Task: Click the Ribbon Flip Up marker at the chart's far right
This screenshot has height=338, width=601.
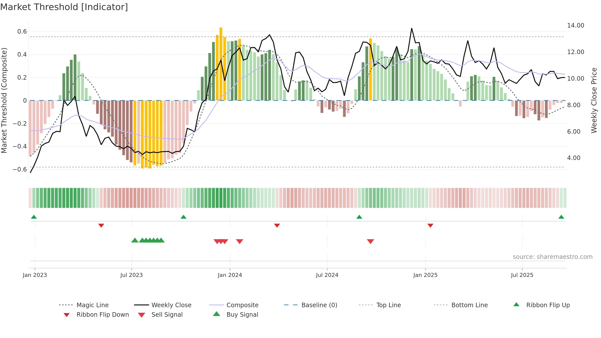Action: pyautogui.click(x=561, y=217)
